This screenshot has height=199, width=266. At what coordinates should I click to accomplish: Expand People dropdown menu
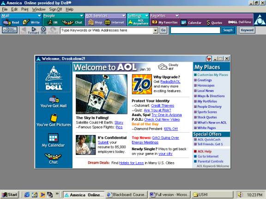[81, 16]
